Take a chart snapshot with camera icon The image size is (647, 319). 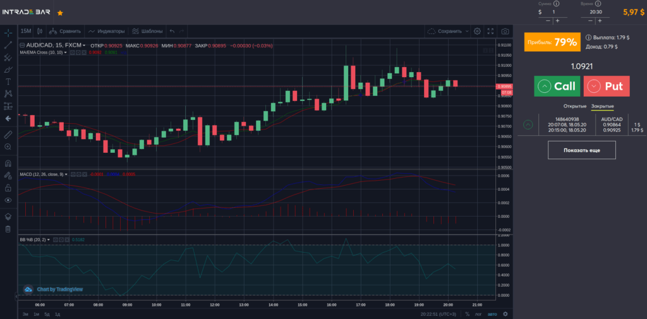(x=505, y=31)
